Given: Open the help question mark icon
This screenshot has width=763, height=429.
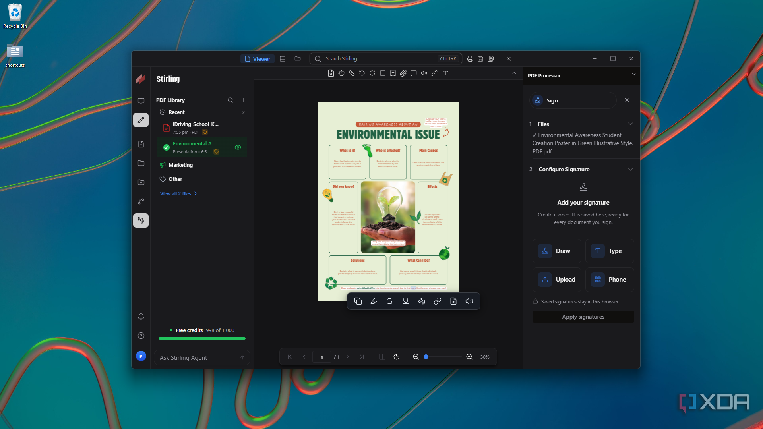Looking at the screenshot, I should (x=141, y=336).
